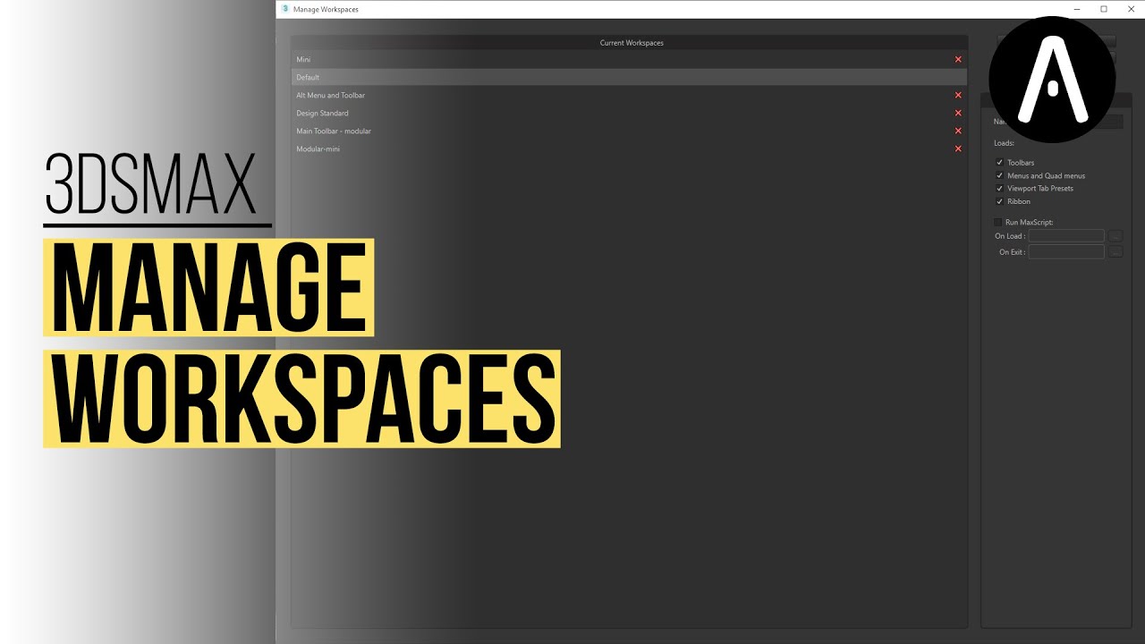Delete the Main Toolbar - modular workspace
1145x644 pixels.
click(958, 131)
